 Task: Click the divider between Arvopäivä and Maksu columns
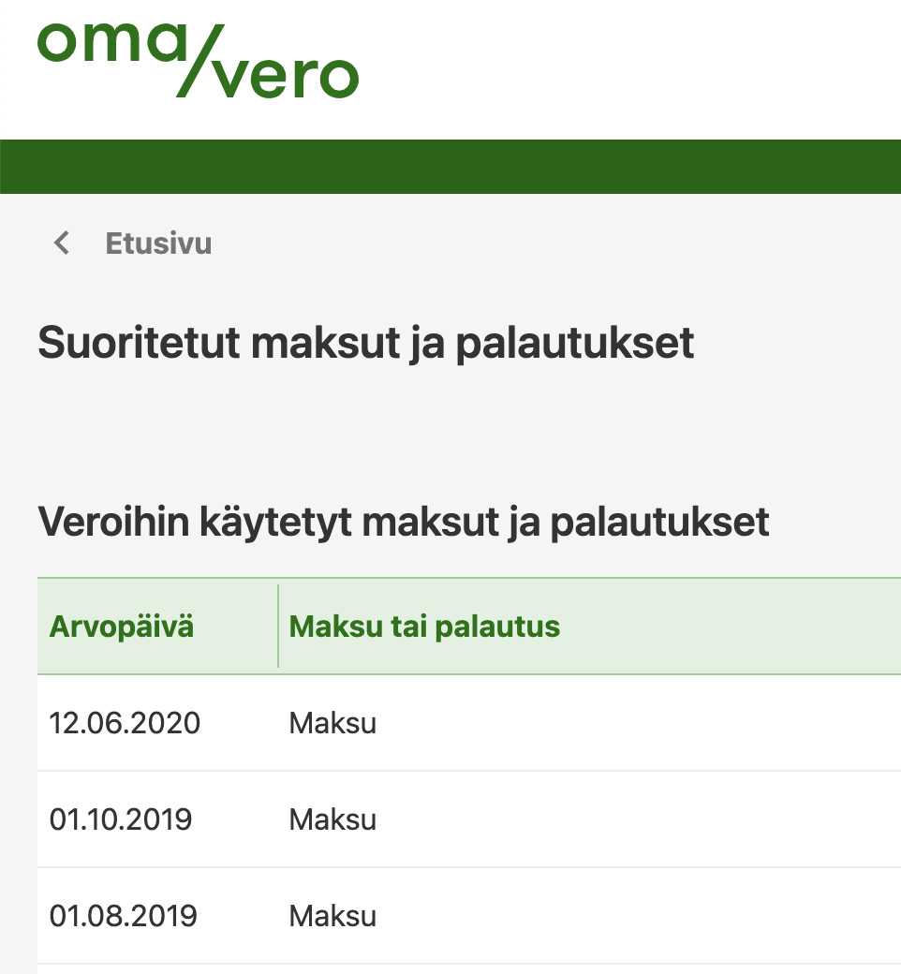click(x=278, y=626)
